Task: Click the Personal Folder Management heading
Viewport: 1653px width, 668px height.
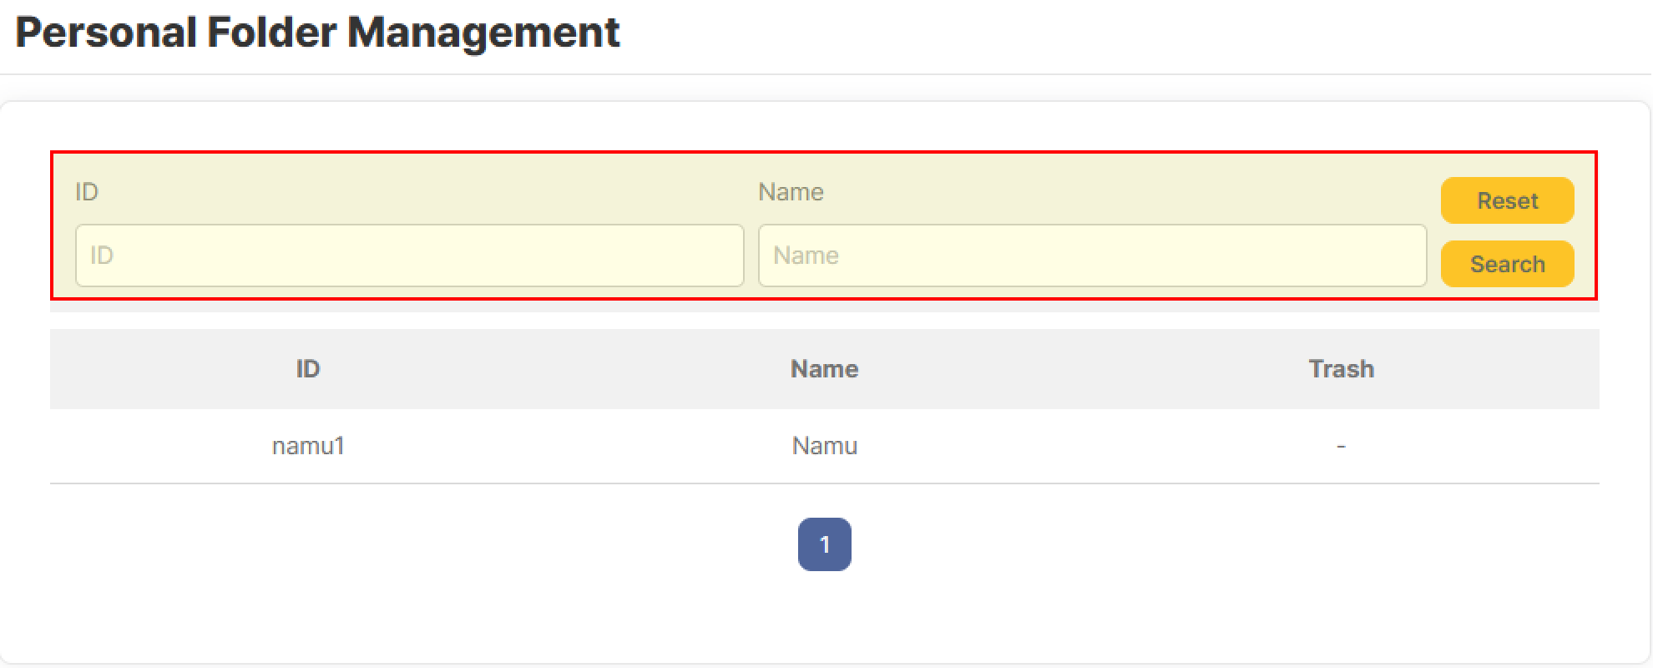Action: point(317,33)
